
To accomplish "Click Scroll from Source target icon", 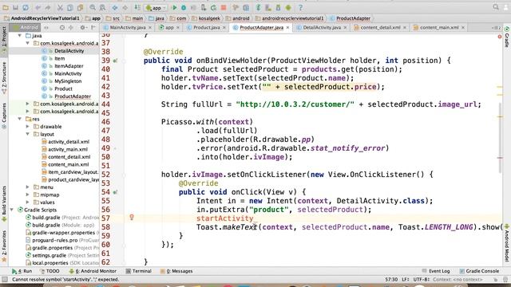I will tap(62, 28).
